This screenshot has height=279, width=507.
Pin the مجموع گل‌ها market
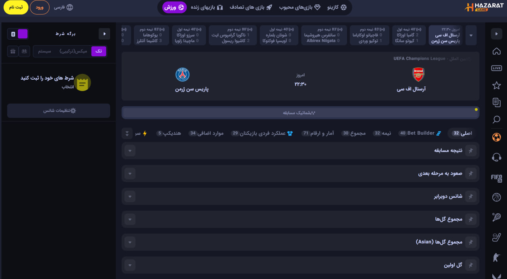pos(471,219)
